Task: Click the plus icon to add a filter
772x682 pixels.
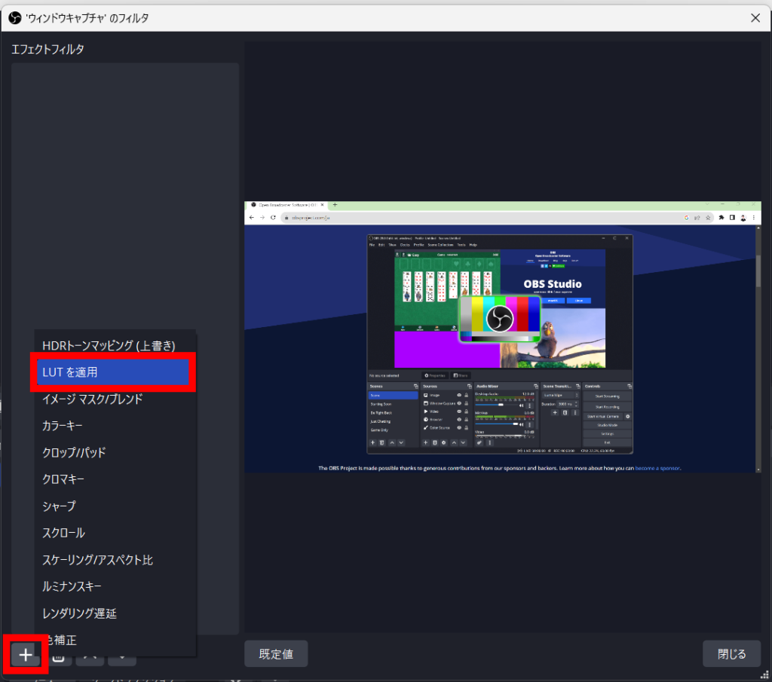Action: (x=26, y=654)
